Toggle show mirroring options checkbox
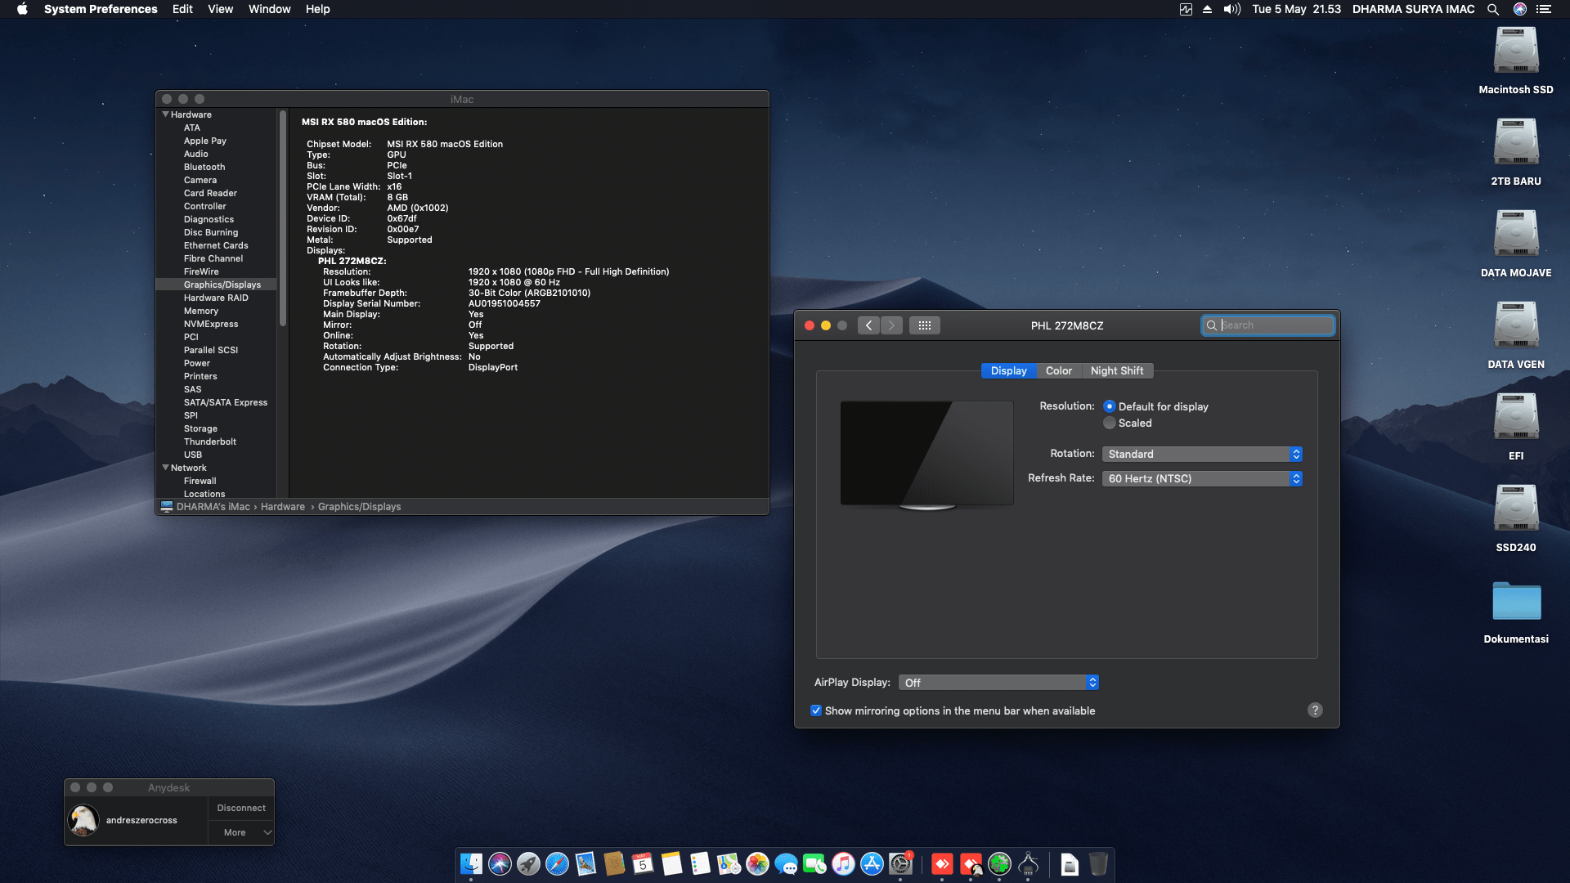 816,710
